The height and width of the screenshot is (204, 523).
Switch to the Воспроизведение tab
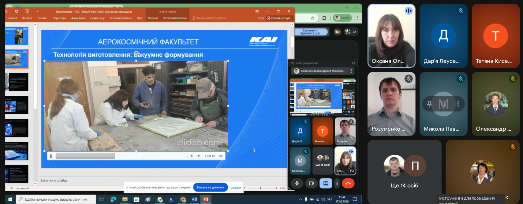[175, 18]
